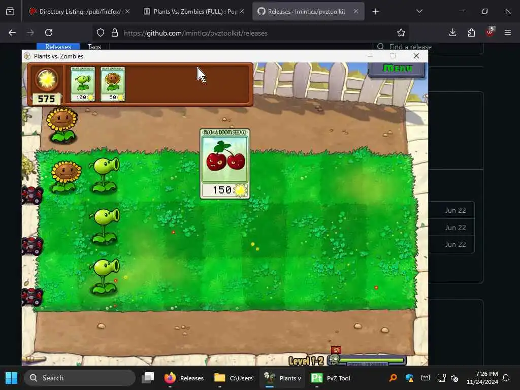Click the uBlock extension icon with badge

(x=490, y=32)
